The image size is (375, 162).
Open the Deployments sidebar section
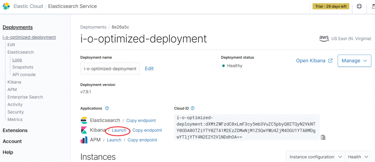pyautogui.click(x=18, y=27)
